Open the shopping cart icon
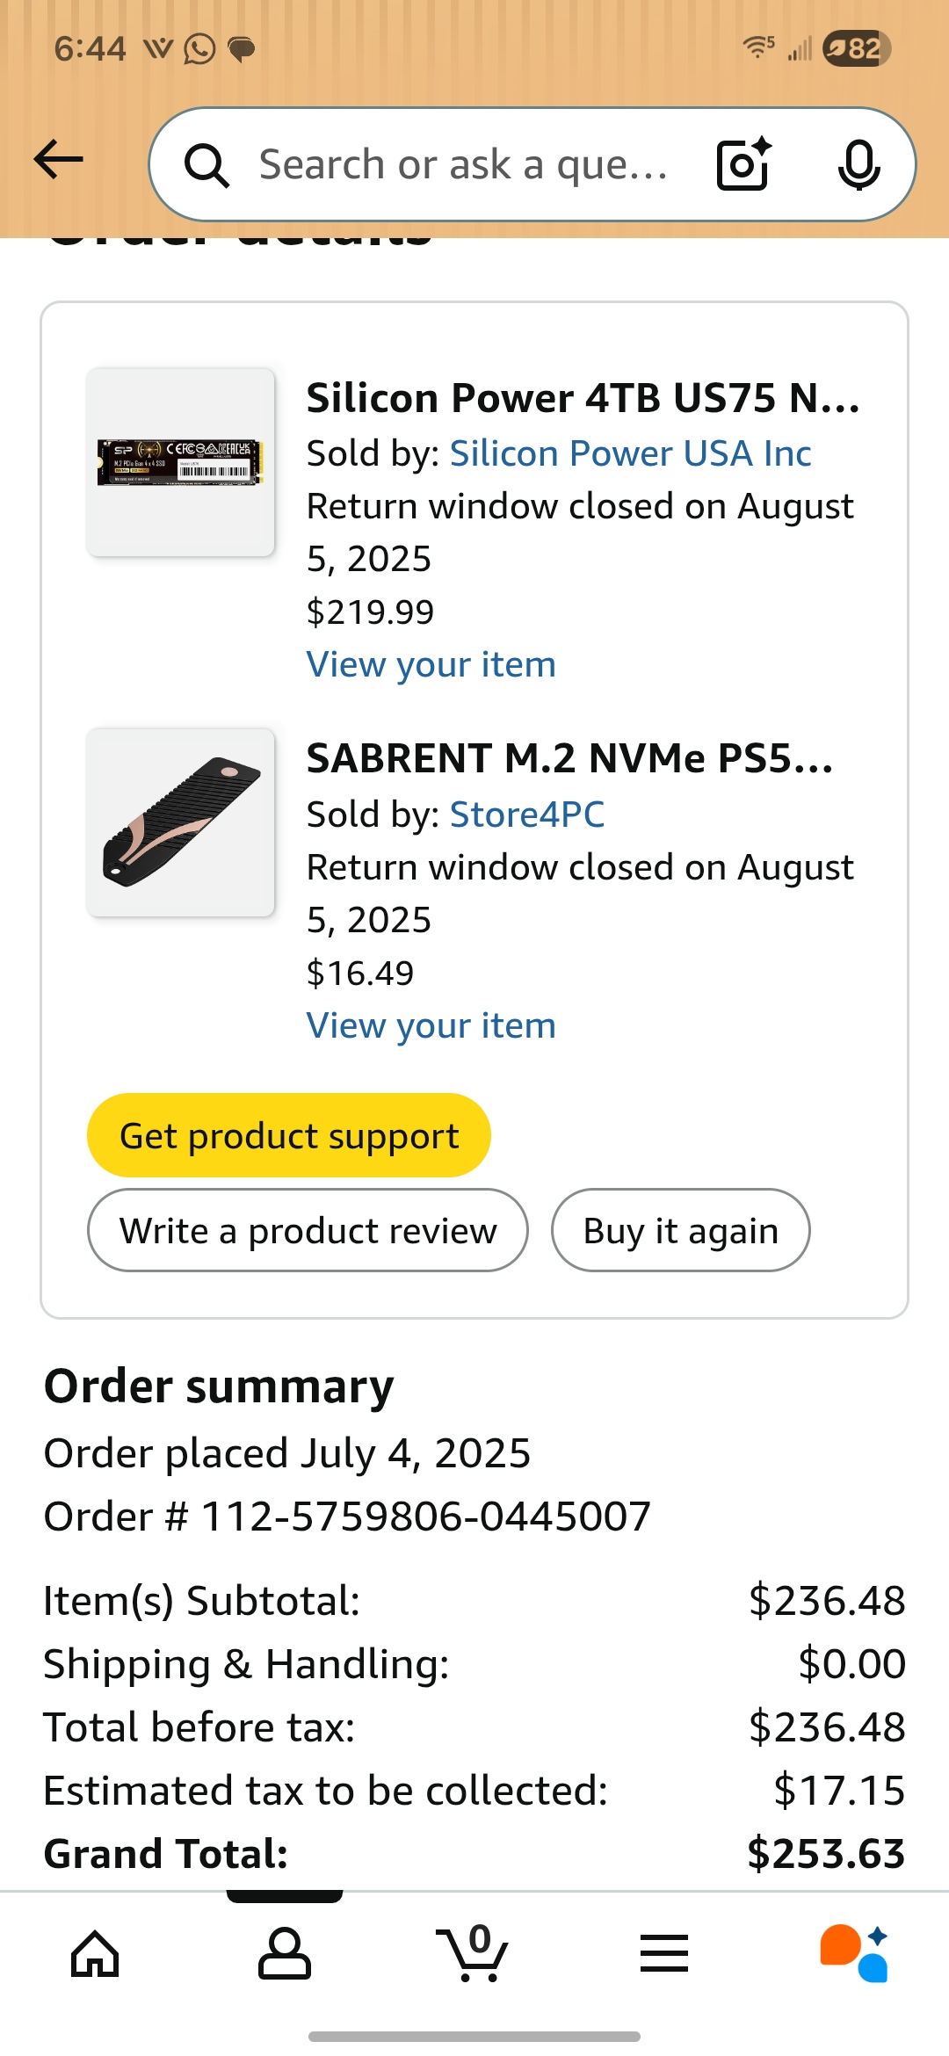Image resolution: width=949 pixels, height=2056 pixels. pyautogui.click(x=475, y=1954)
